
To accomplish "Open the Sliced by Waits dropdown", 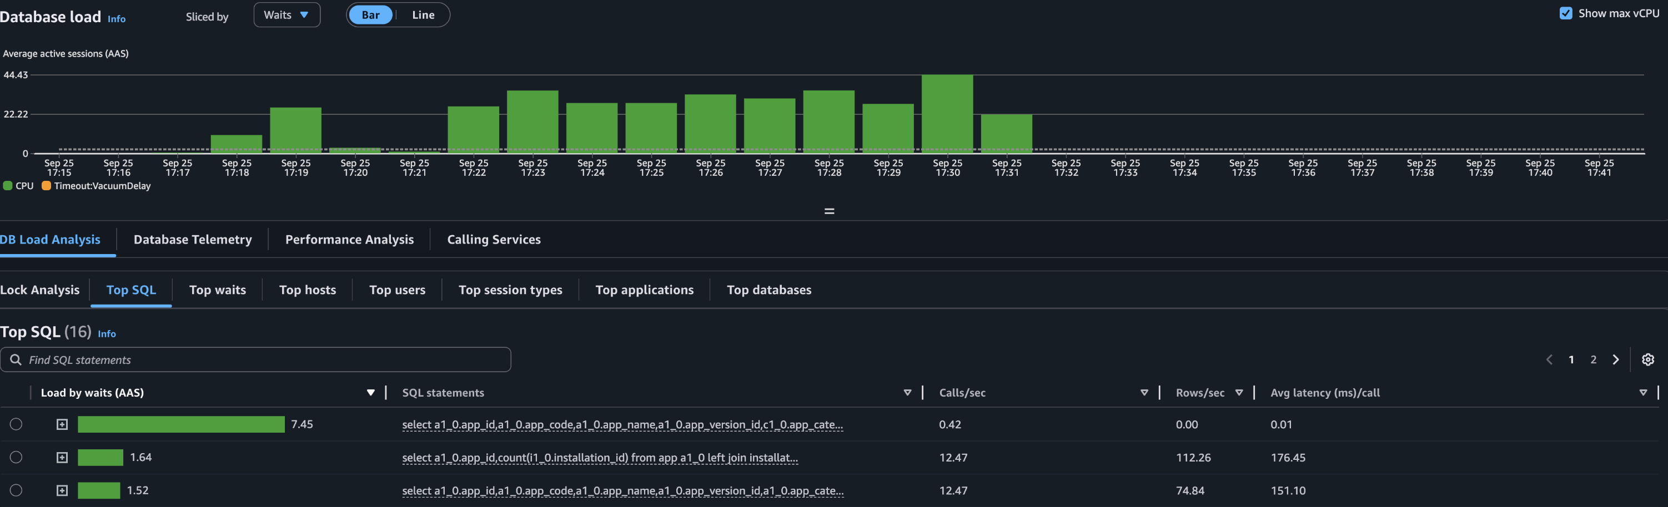I will (x=286, y=15).
